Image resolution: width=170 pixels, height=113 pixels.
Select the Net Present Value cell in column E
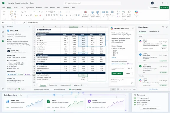pyautogui.click(x=83, y=75)
